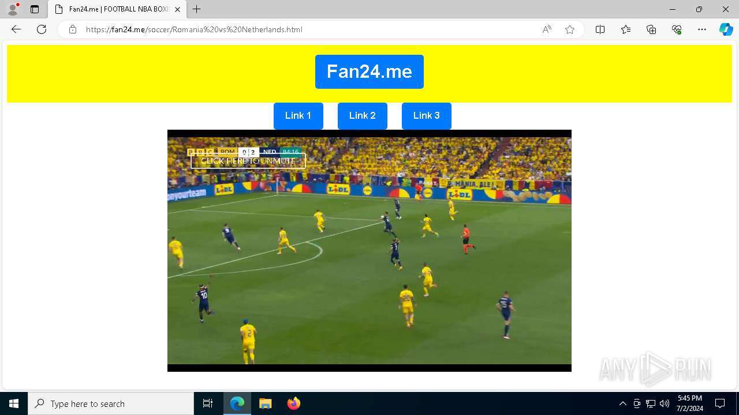Open Microsoft Edge from taskbar
Viewport: 739px width, 415px height.
(x=237, y=403)
